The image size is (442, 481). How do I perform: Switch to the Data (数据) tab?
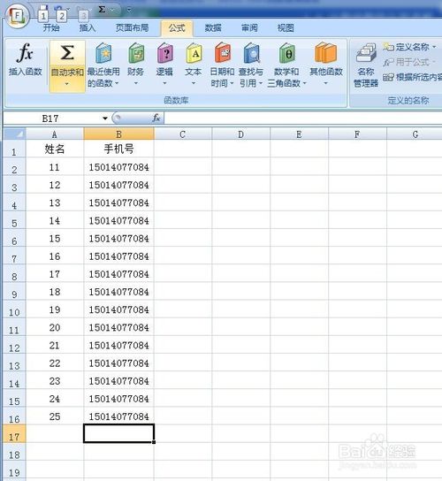(x=213, y=28)
